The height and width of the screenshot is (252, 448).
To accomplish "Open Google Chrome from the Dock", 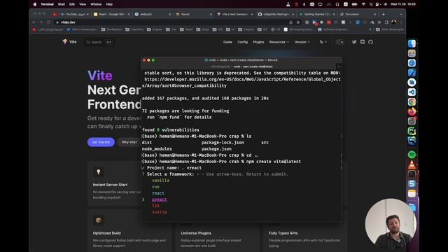I will (x=412, y=101).
